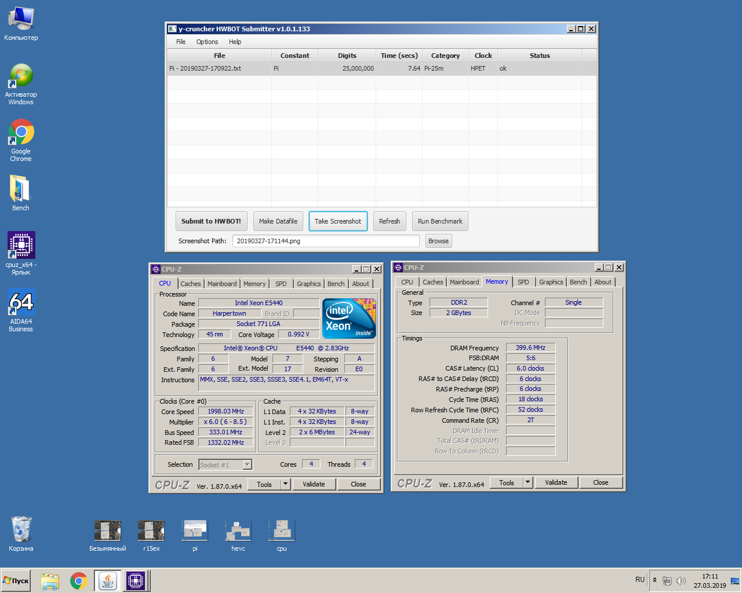The image size is (742, 593).
Task: Open About tab in left CPU-Z window
Action: [x=361, y=284]
